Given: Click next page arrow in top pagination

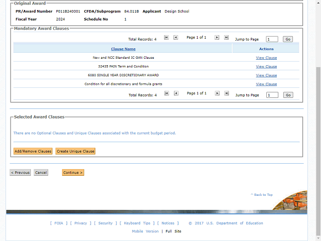Looking at the screenshot, I should tap(217, 38).
